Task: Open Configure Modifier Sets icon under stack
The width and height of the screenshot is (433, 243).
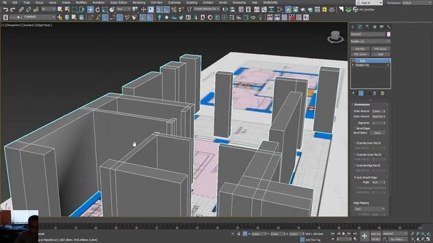Action: pos(382,93)
